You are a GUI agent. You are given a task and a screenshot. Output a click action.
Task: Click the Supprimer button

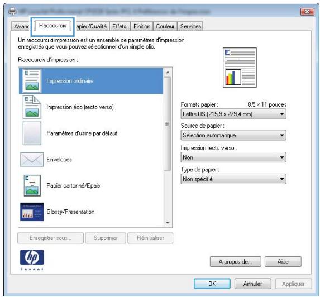tap(106, 238)
